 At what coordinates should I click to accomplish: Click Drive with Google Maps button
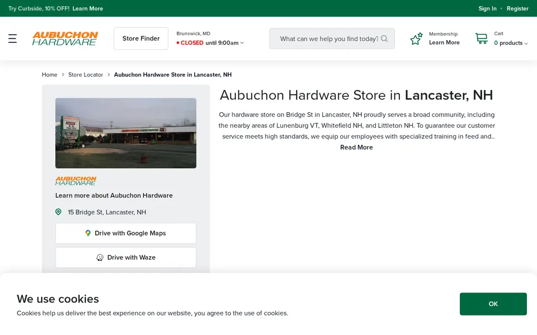pyautogui.click(x=126, y=233)
